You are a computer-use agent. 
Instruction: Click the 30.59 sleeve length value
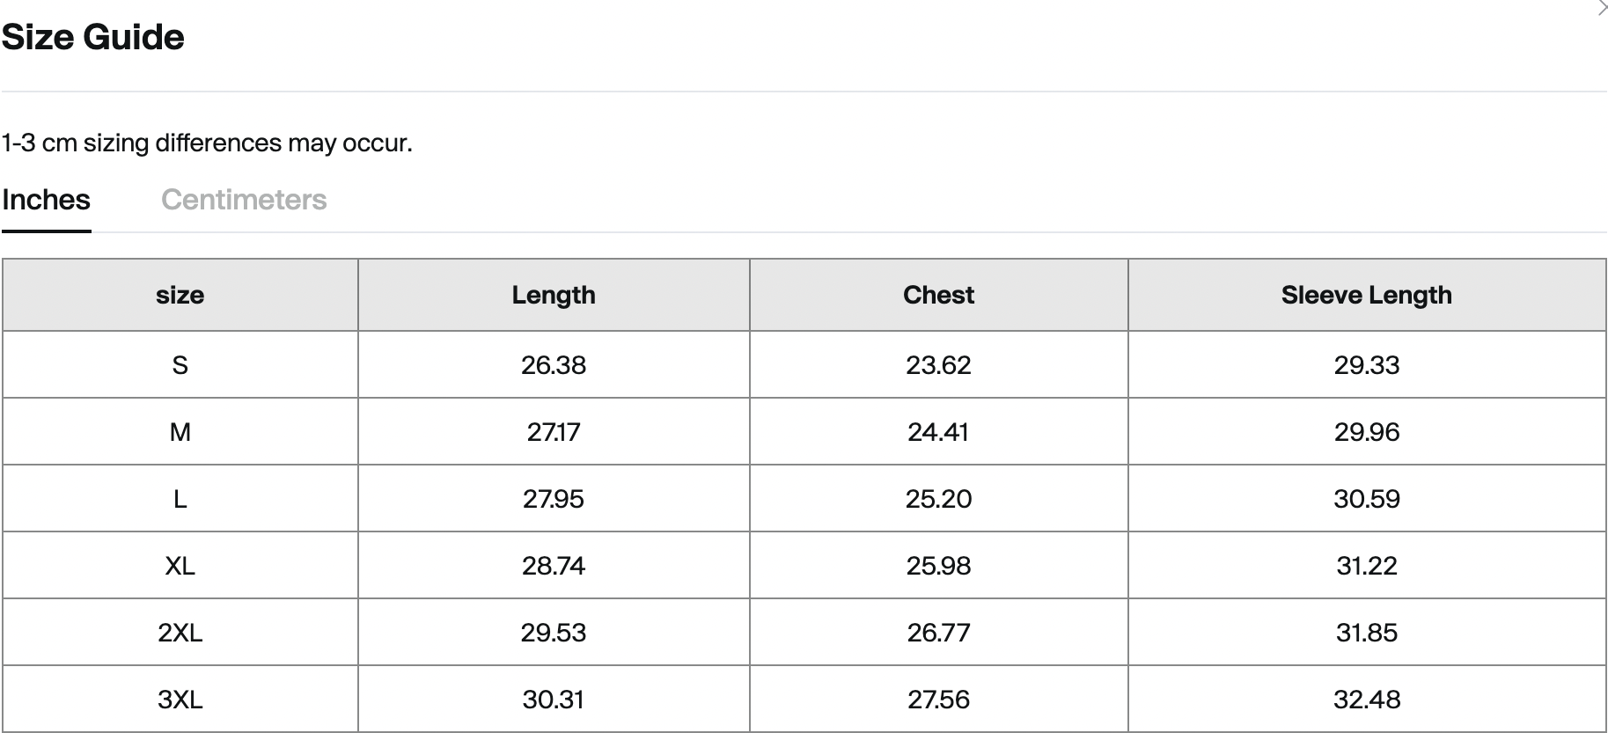click(x=1366, y=499)
